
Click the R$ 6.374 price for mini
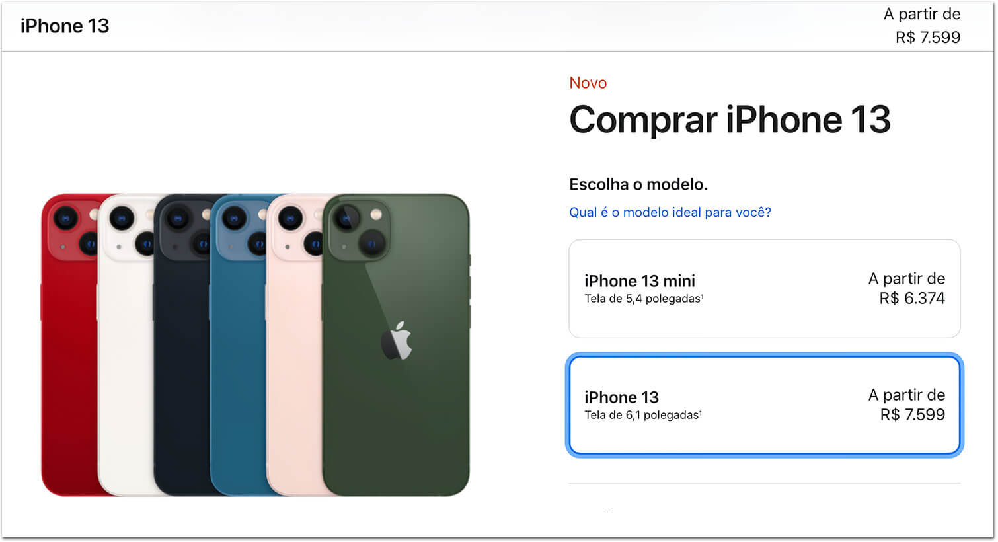[x=912, y=298]
